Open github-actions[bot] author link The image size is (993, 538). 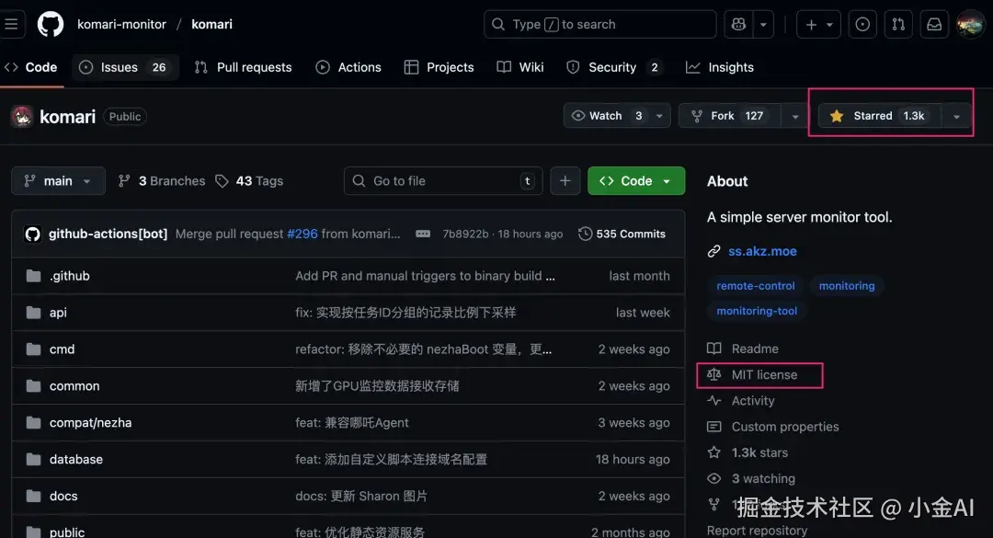(108, 234)
